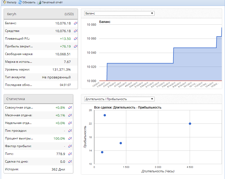Open the chart icon beside Средства value

click(76, 31)
